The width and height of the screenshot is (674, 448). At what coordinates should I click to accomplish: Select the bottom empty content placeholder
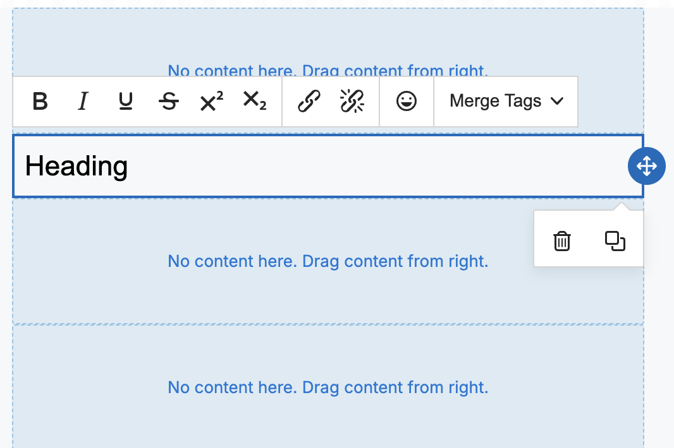click(328, 387)
